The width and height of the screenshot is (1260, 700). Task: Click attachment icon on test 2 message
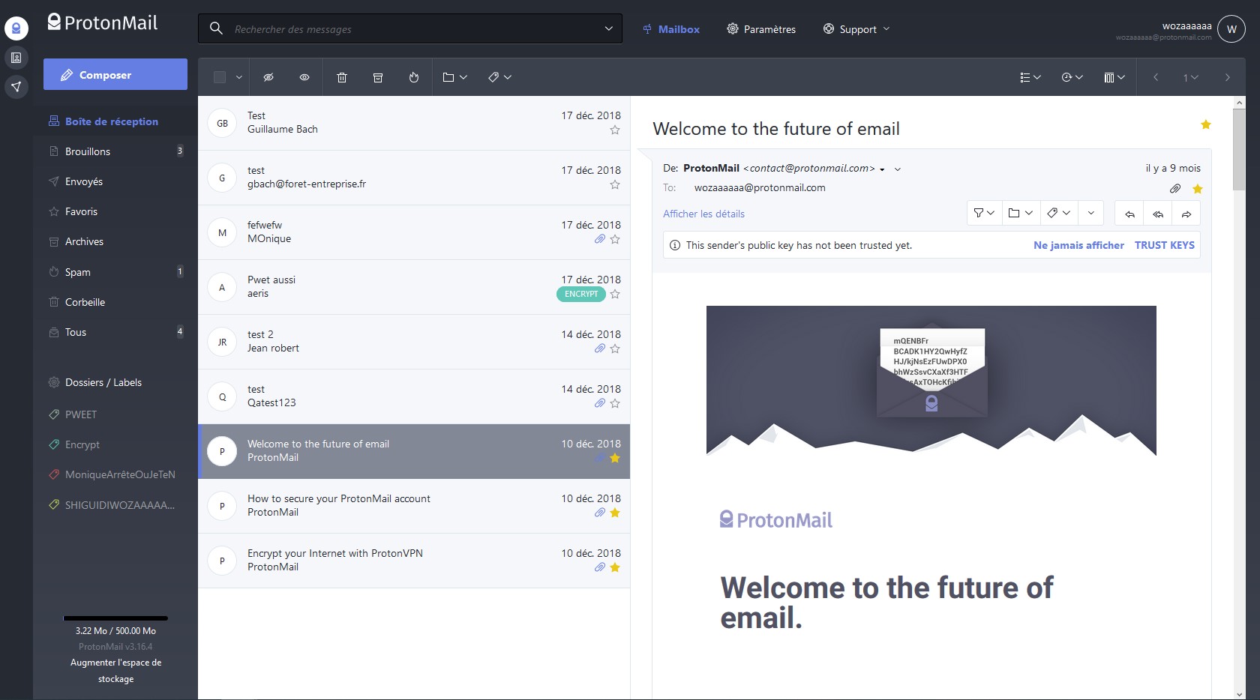point(600,349)
